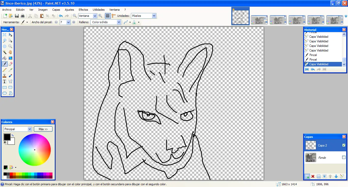The width and height of the screenshot is (348, 187).
Task: Select the Eraser tool
Action: (x=10, y=64)
